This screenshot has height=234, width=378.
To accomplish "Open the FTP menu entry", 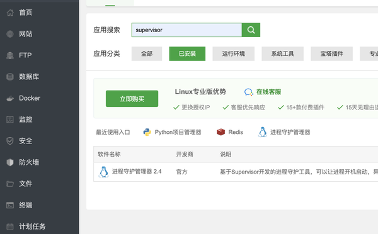I will click(25, 55).
